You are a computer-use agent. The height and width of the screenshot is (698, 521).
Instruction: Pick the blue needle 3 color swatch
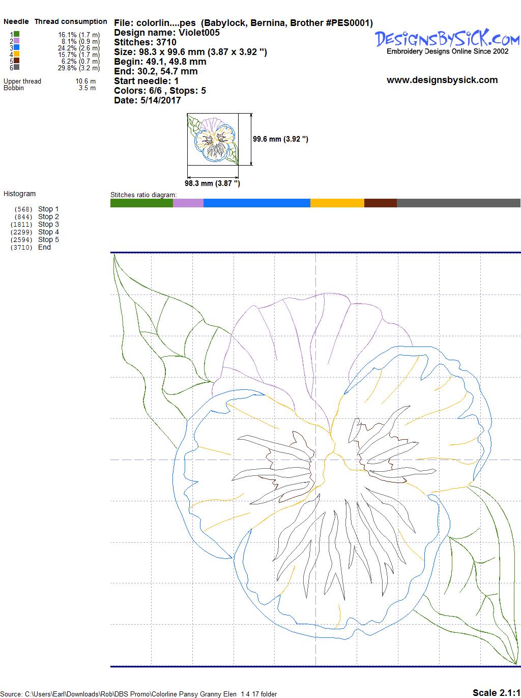click(17, 47)
